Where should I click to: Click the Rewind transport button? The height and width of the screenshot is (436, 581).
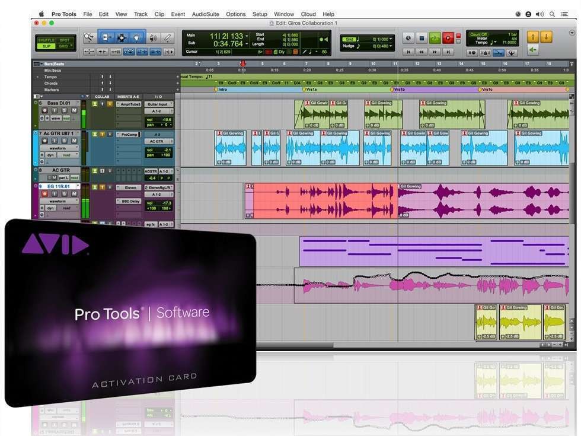pyautogui.click(x=422, y=52)
